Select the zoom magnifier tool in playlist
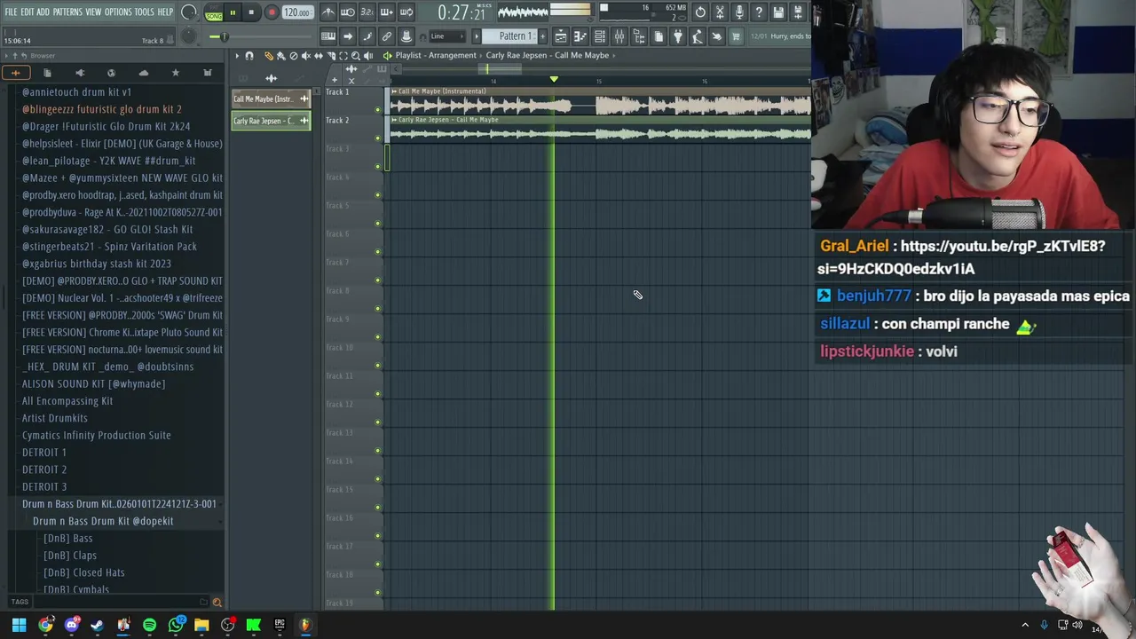The height and width of the screenshot is (639, 1136). click(356, 56)
